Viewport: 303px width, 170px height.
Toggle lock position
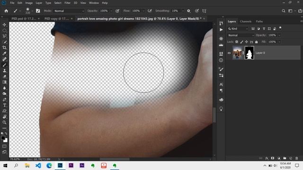246,42
